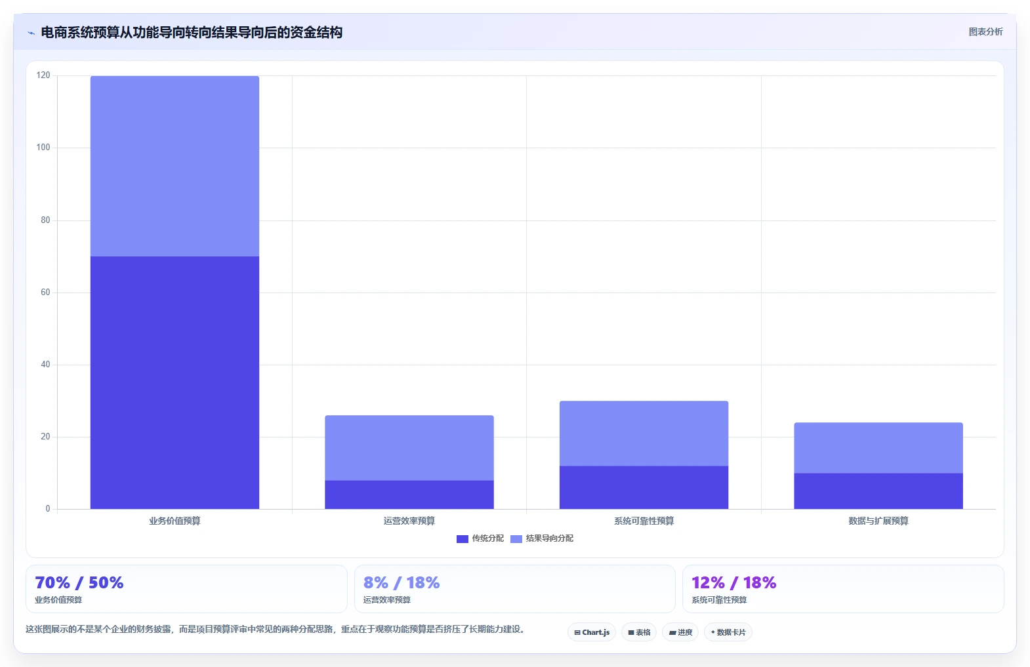Click the 进度 tag chip
The height and width of the screenshot is (667, 1030).
coord(680,632)
